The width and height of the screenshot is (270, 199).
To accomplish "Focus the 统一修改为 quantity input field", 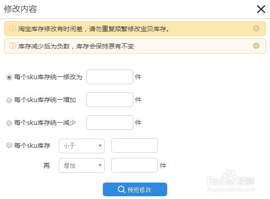I will [x=110, y=77].
